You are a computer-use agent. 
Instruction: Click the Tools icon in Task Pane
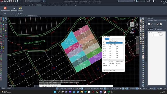[158, 25]
